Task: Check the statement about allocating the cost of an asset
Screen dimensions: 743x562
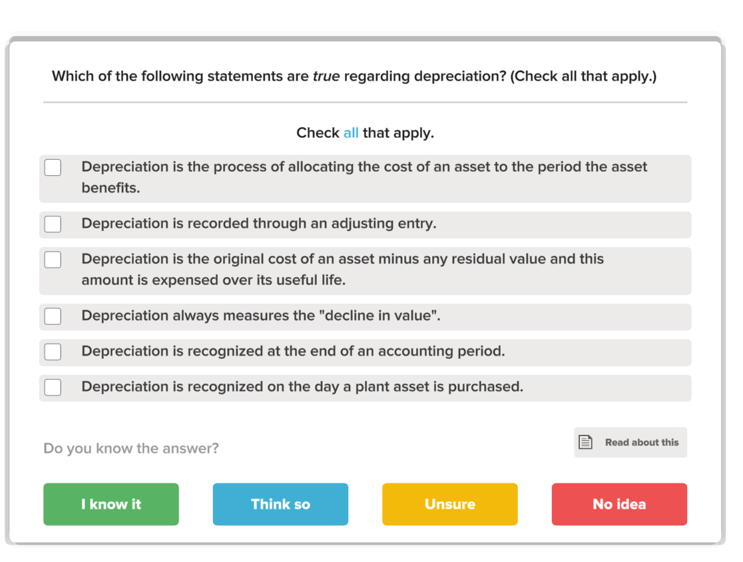Action: pos(53,167)
